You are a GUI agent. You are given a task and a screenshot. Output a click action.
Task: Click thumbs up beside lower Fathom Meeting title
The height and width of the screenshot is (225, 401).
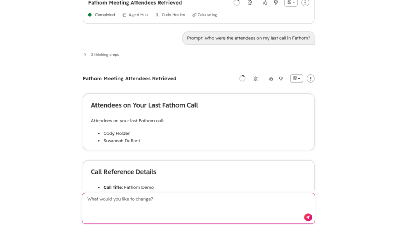pos(271,79)
